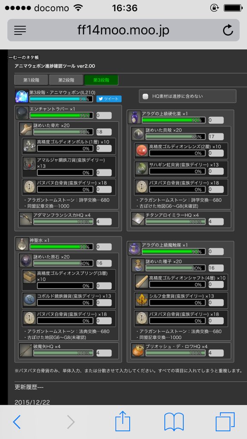Click the 2015/12/22 date entry
This screenshot has width=247, height=439.
32,402
